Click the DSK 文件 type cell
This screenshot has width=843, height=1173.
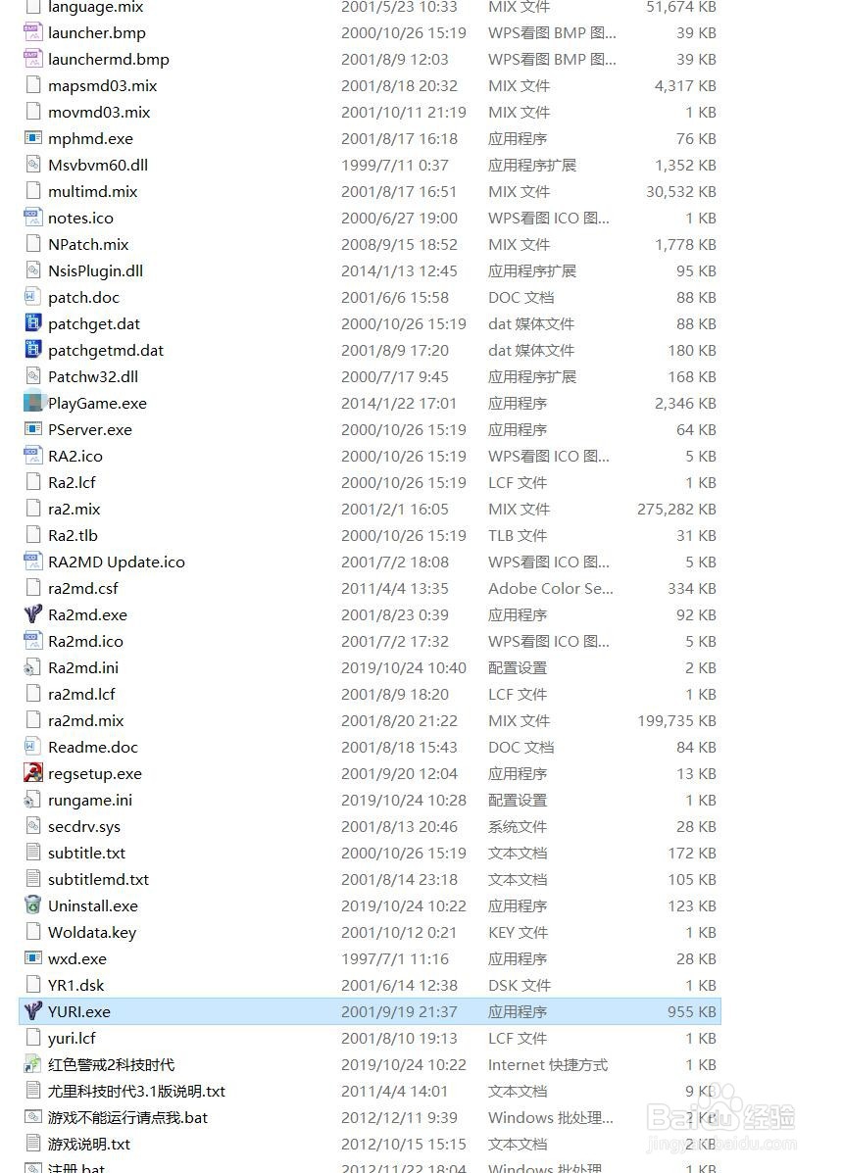click(x=520, y=985)
